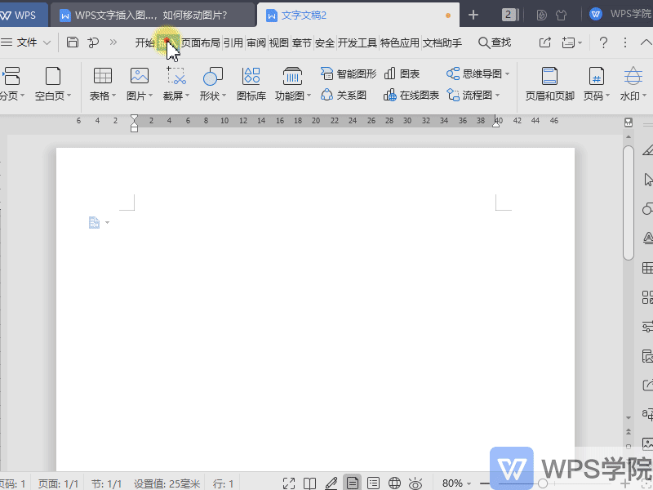Enable eye protection mode in status bar
This screenshot has height=490, width=653.
pos(415,483)
